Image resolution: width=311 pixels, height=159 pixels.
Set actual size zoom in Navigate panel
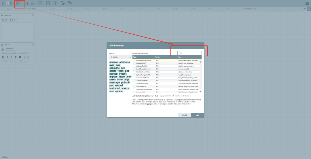(x=15, y=20)
